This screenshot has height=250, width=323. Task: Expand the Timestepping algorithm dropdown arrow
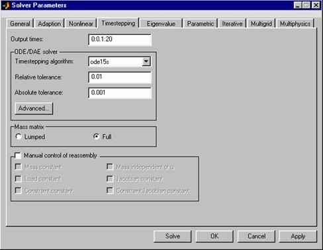(x=146, y=61)
